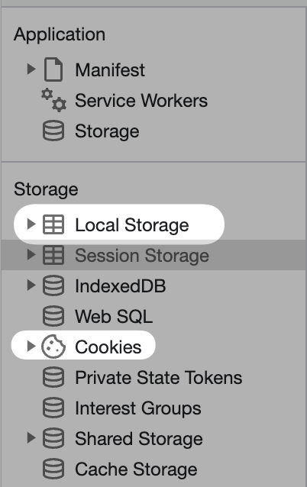
Task: Expand the IndexedDB disclosure triangle
Action: point(31,285)
